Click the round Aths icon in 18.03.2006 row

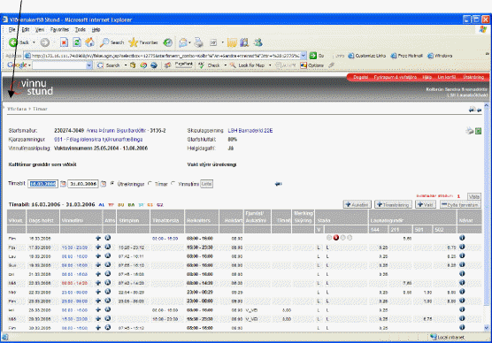(x=108, y=255)
